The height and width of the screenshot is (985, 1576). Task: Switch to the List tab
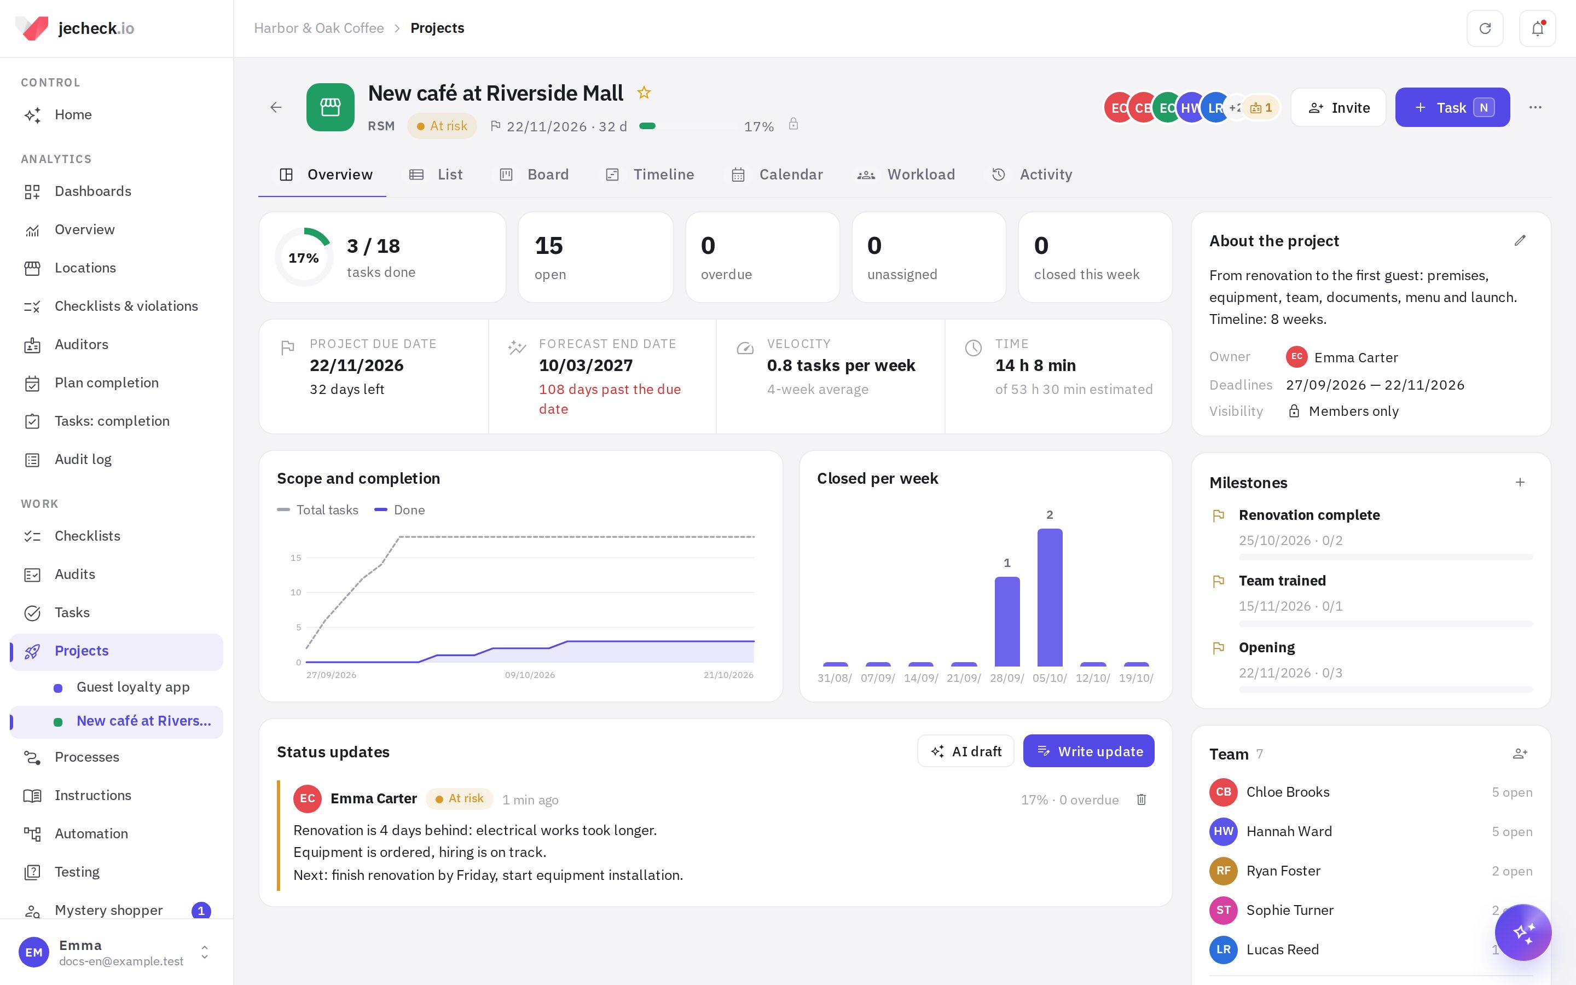coord(436,175)
